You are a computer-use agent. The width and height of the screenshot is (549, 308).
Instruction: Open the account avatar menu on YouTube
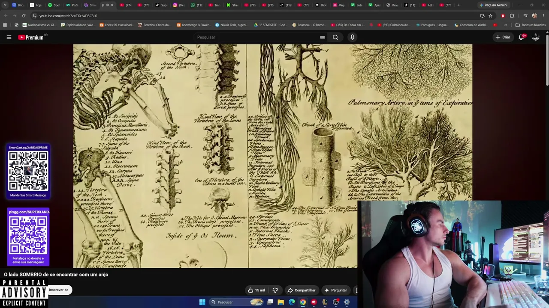coord(536,37)
